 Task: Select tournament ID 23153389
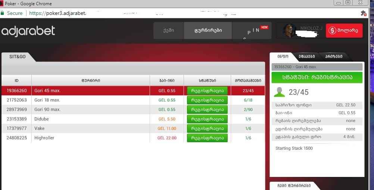tap(17, 119)
